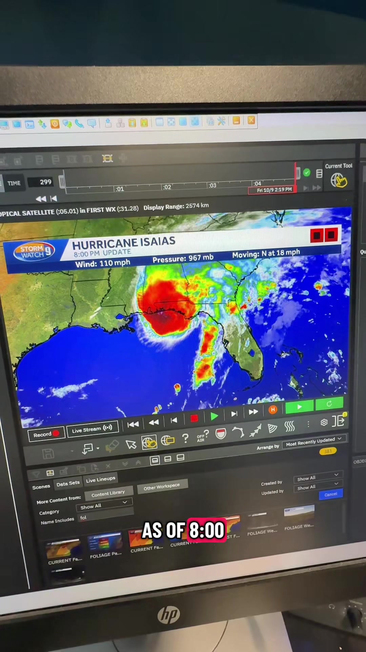Open playback settings gear

point(324,422)
